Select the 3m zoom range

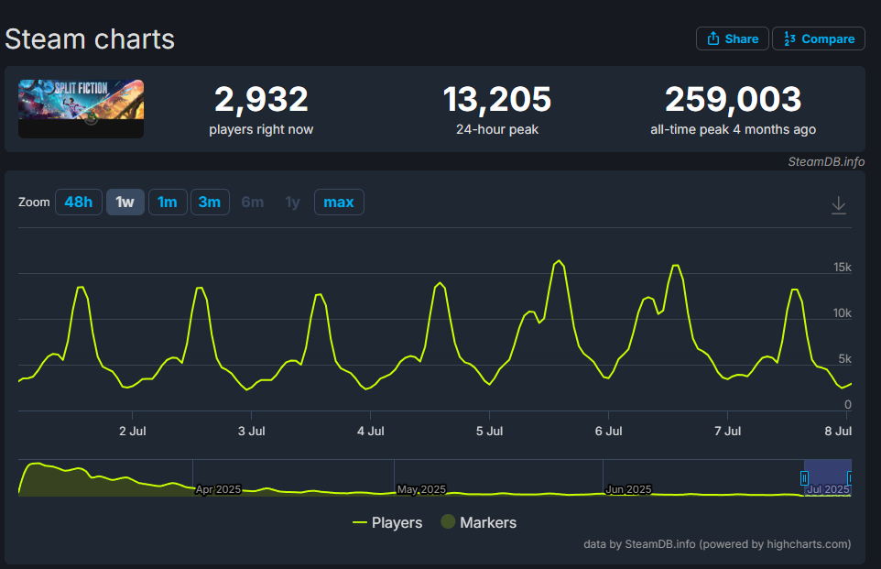click(210, 202)
